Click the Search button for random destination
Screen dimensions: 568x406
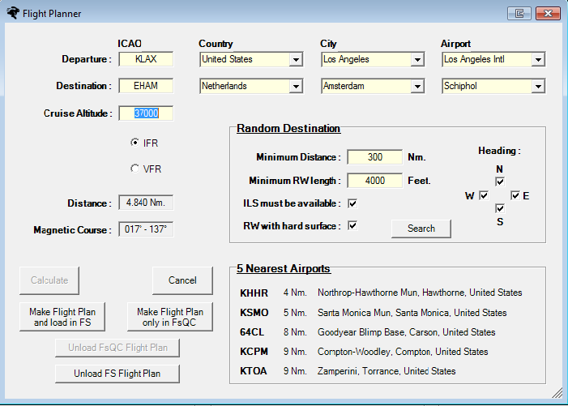click(421, 229)
